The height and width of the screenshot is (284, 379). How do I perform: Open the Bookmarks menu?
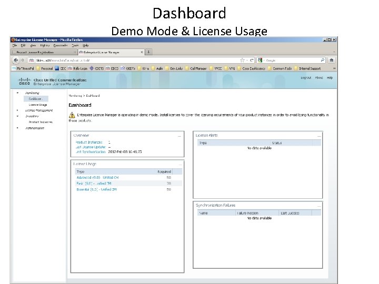[61, 45]
